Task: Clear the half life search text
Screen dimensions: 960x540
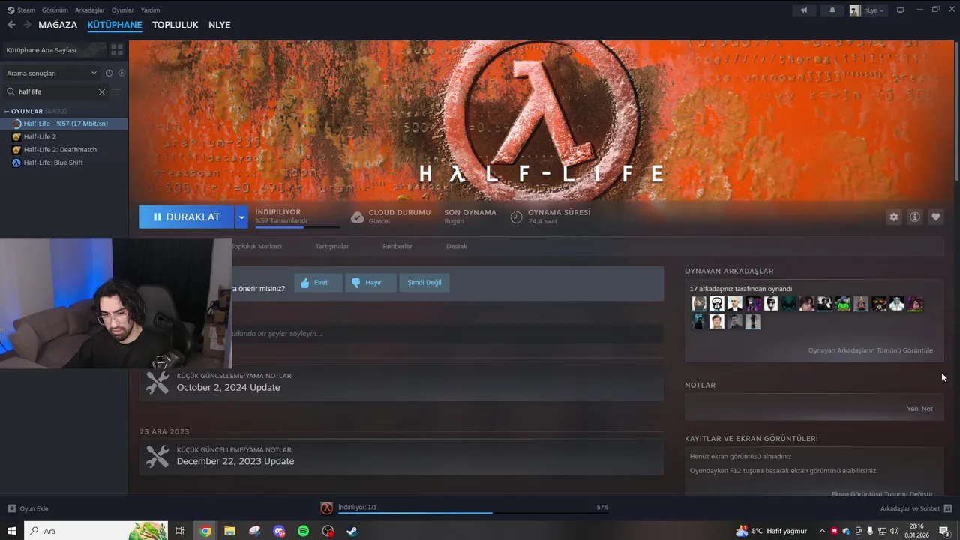Action: click(x=102, y=91)
